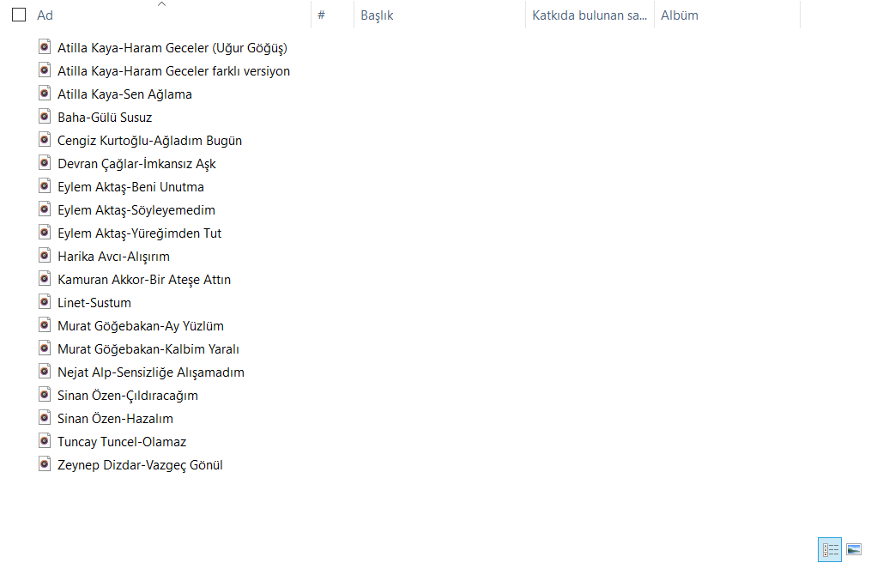Viewport: 871px width, 563px height.
Task: Select Sinan Özen-Çıldıracağım file name
Action: coord(128,396)
